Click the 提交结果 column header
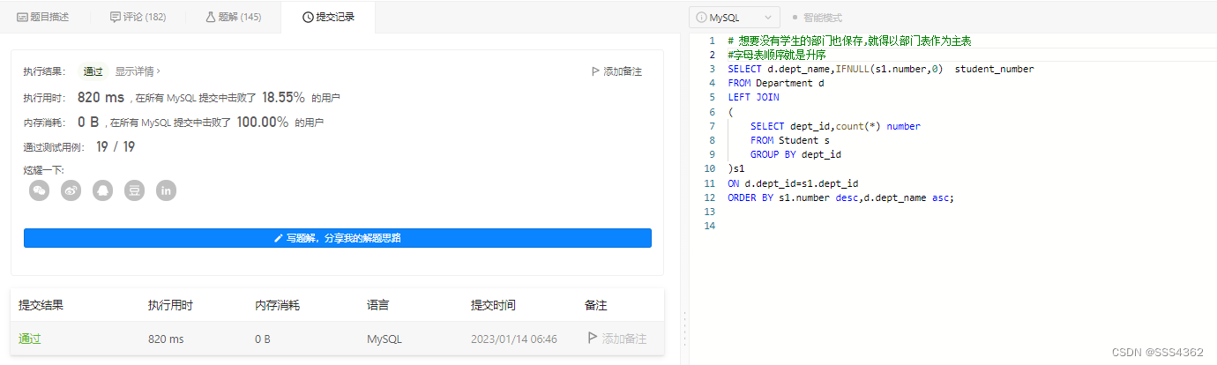This screenshot has width=1217, height=365. [x=41, y=305]
